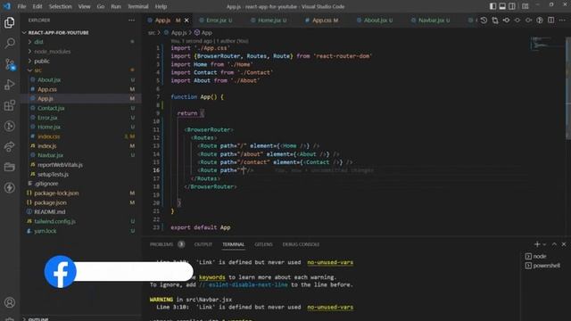Open the Run and Debug view
Screen dimensions: 571x321
pyautogui.click(x=10, y=85)
